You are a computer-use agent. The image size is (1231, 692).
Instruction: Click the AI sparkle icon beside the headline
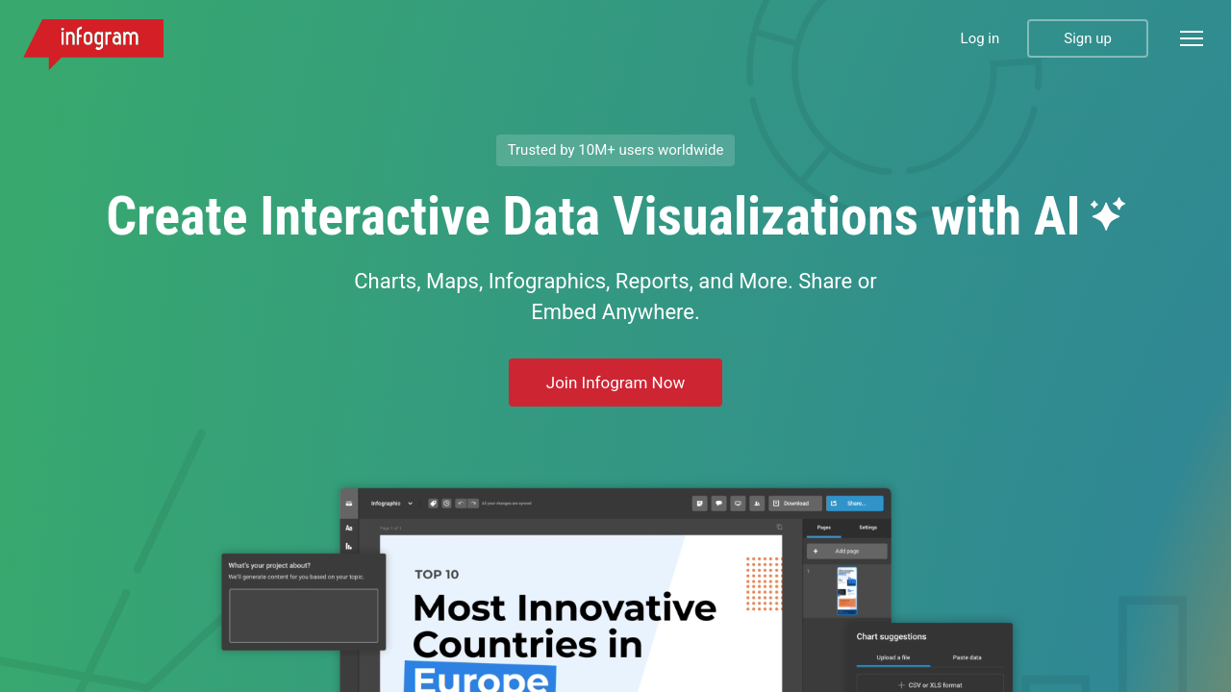[1107, 213]
